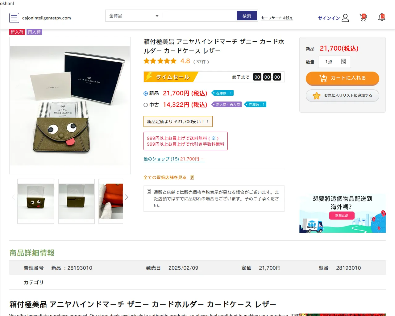The width and height of the screenshot is (395, 316).
Task: Expand 他のショップ (15) price list
Action: pos(174,159)
